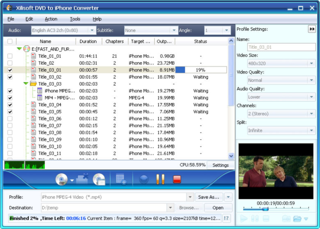
Task: Enable the Title_03_06 checkbox
Action: tap(10, 118)
